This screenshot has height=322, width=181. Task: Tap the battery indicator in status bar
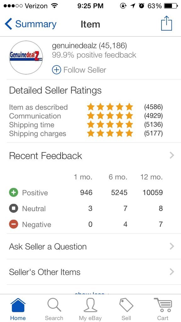point(171,6)
